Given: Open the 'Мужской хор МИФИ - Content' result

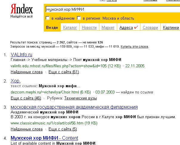Looking at the screenshot, I should [x=44, y=138].
